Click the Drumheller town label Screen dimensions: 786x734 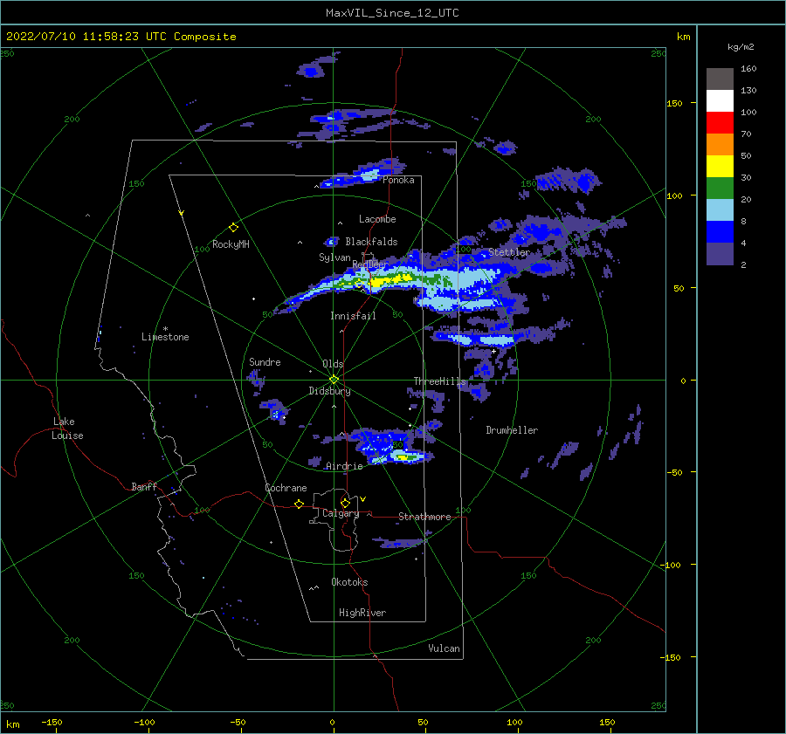point(512,430)
